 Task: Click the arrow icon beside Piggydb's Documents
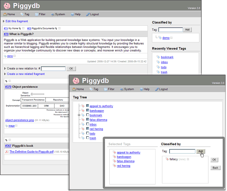coord(56,29)
